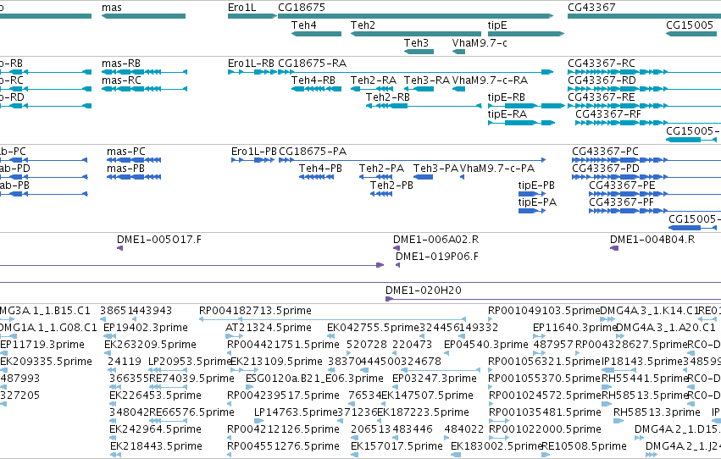The width and height of the screenshot is (721, 459).
Task: Click the EP19402.3prime EST label
Action: (x=146, y=328)
